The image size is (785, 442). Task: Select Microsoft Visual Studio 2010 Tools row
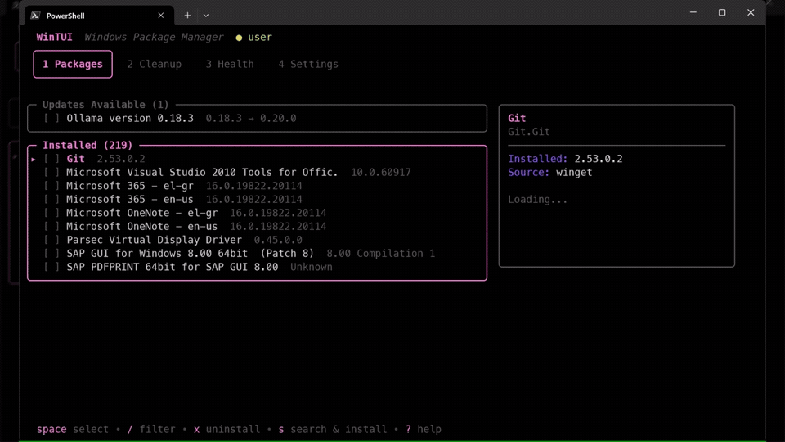tap(257, 173)
